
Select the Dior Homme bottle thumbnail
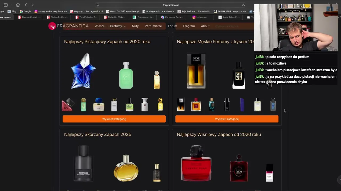196,71
